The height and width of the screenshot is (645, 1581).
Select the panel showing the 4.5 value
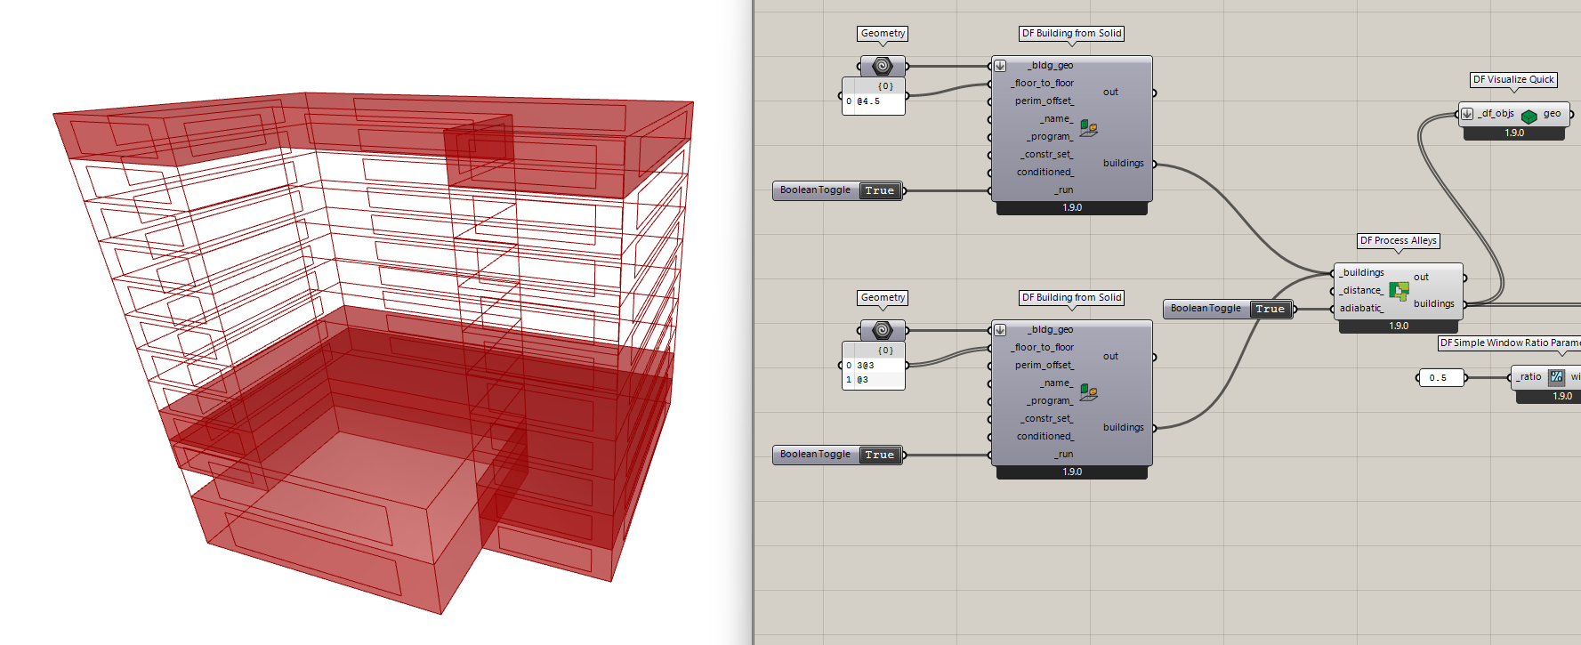[874, 101]
